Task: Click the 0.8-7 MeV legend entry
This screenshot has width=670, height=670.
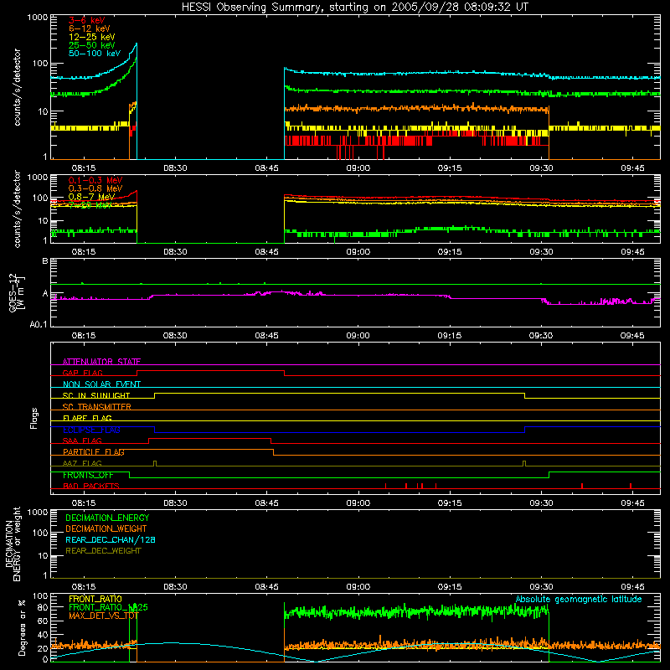Action: (91, 197)
